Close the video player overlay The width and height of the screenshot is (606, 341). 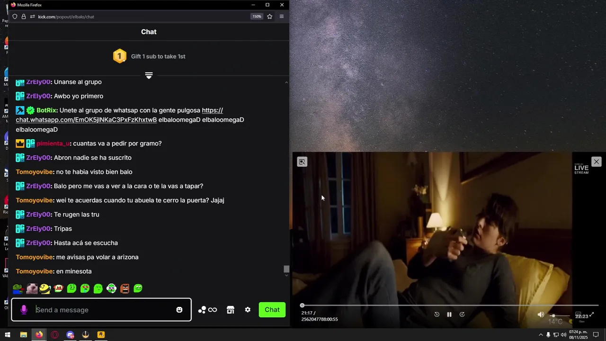tap(596, 162)
